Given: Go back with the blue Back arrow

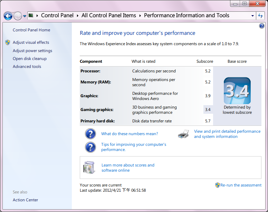Looking at the screenshot, I should (x=8, y=16).
